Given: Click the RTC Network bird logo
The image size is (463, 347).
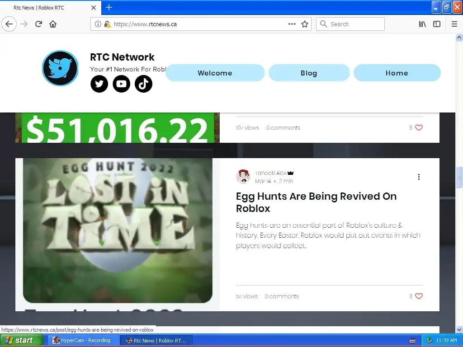Looking at the screenshot, I should click(60, 68).
